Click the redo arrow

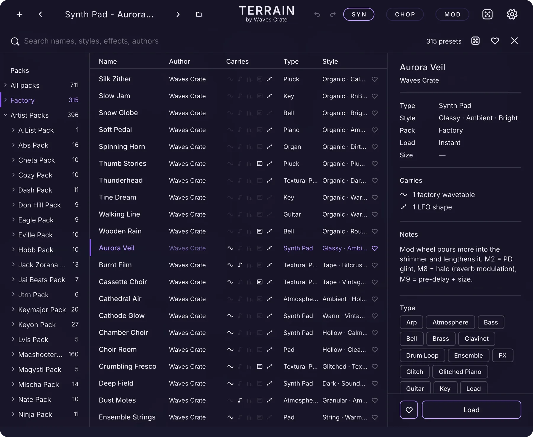click(x=333, y=14)
